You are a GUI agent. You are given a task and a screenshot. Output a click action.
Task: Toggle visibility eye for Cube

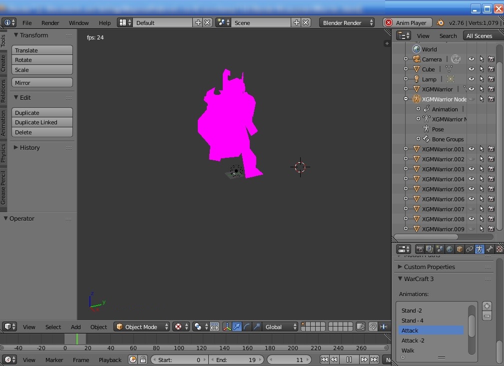pyautogui.click(x=471, y=69)
